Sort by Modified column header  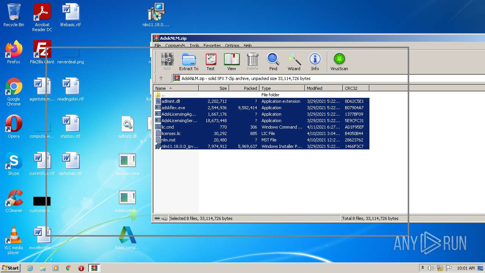coord(324,88)
